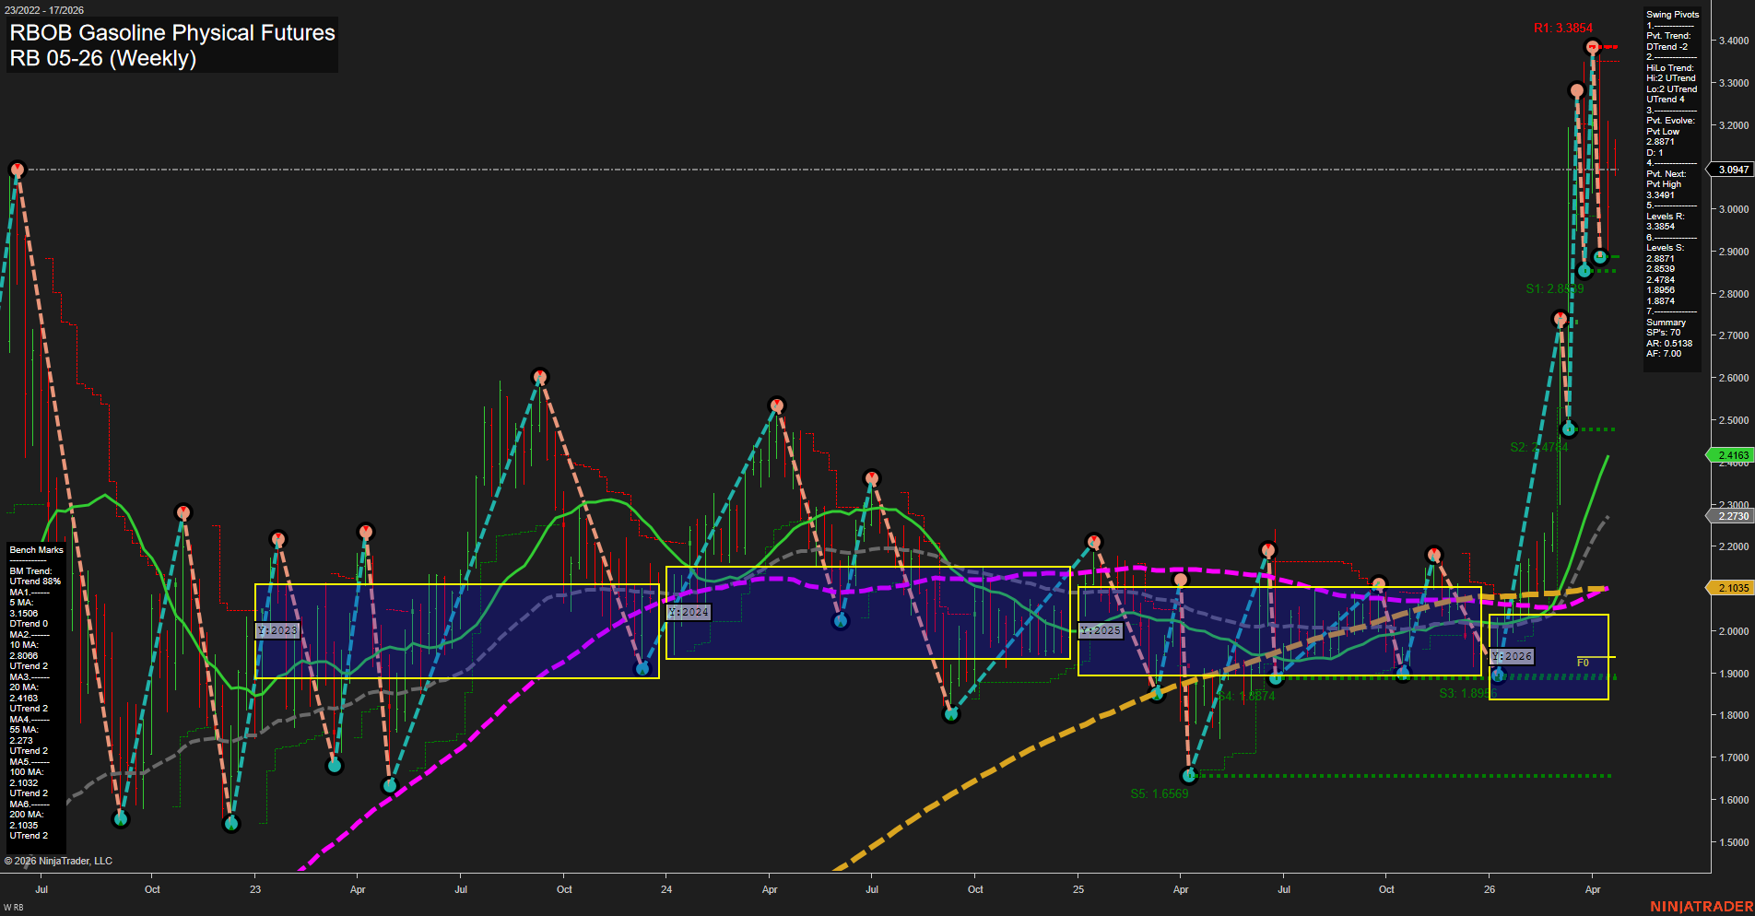1755x916 pixels.
Task: Select the orange pivot marker above Y:2025 box
Action: tap(1181, 579)
